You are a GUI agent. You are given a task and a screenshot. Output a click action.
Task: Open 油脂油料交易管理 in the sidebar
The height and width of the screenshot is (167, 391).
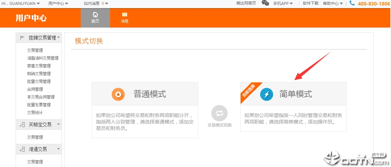pyautogui.click(x=43, y=58)
